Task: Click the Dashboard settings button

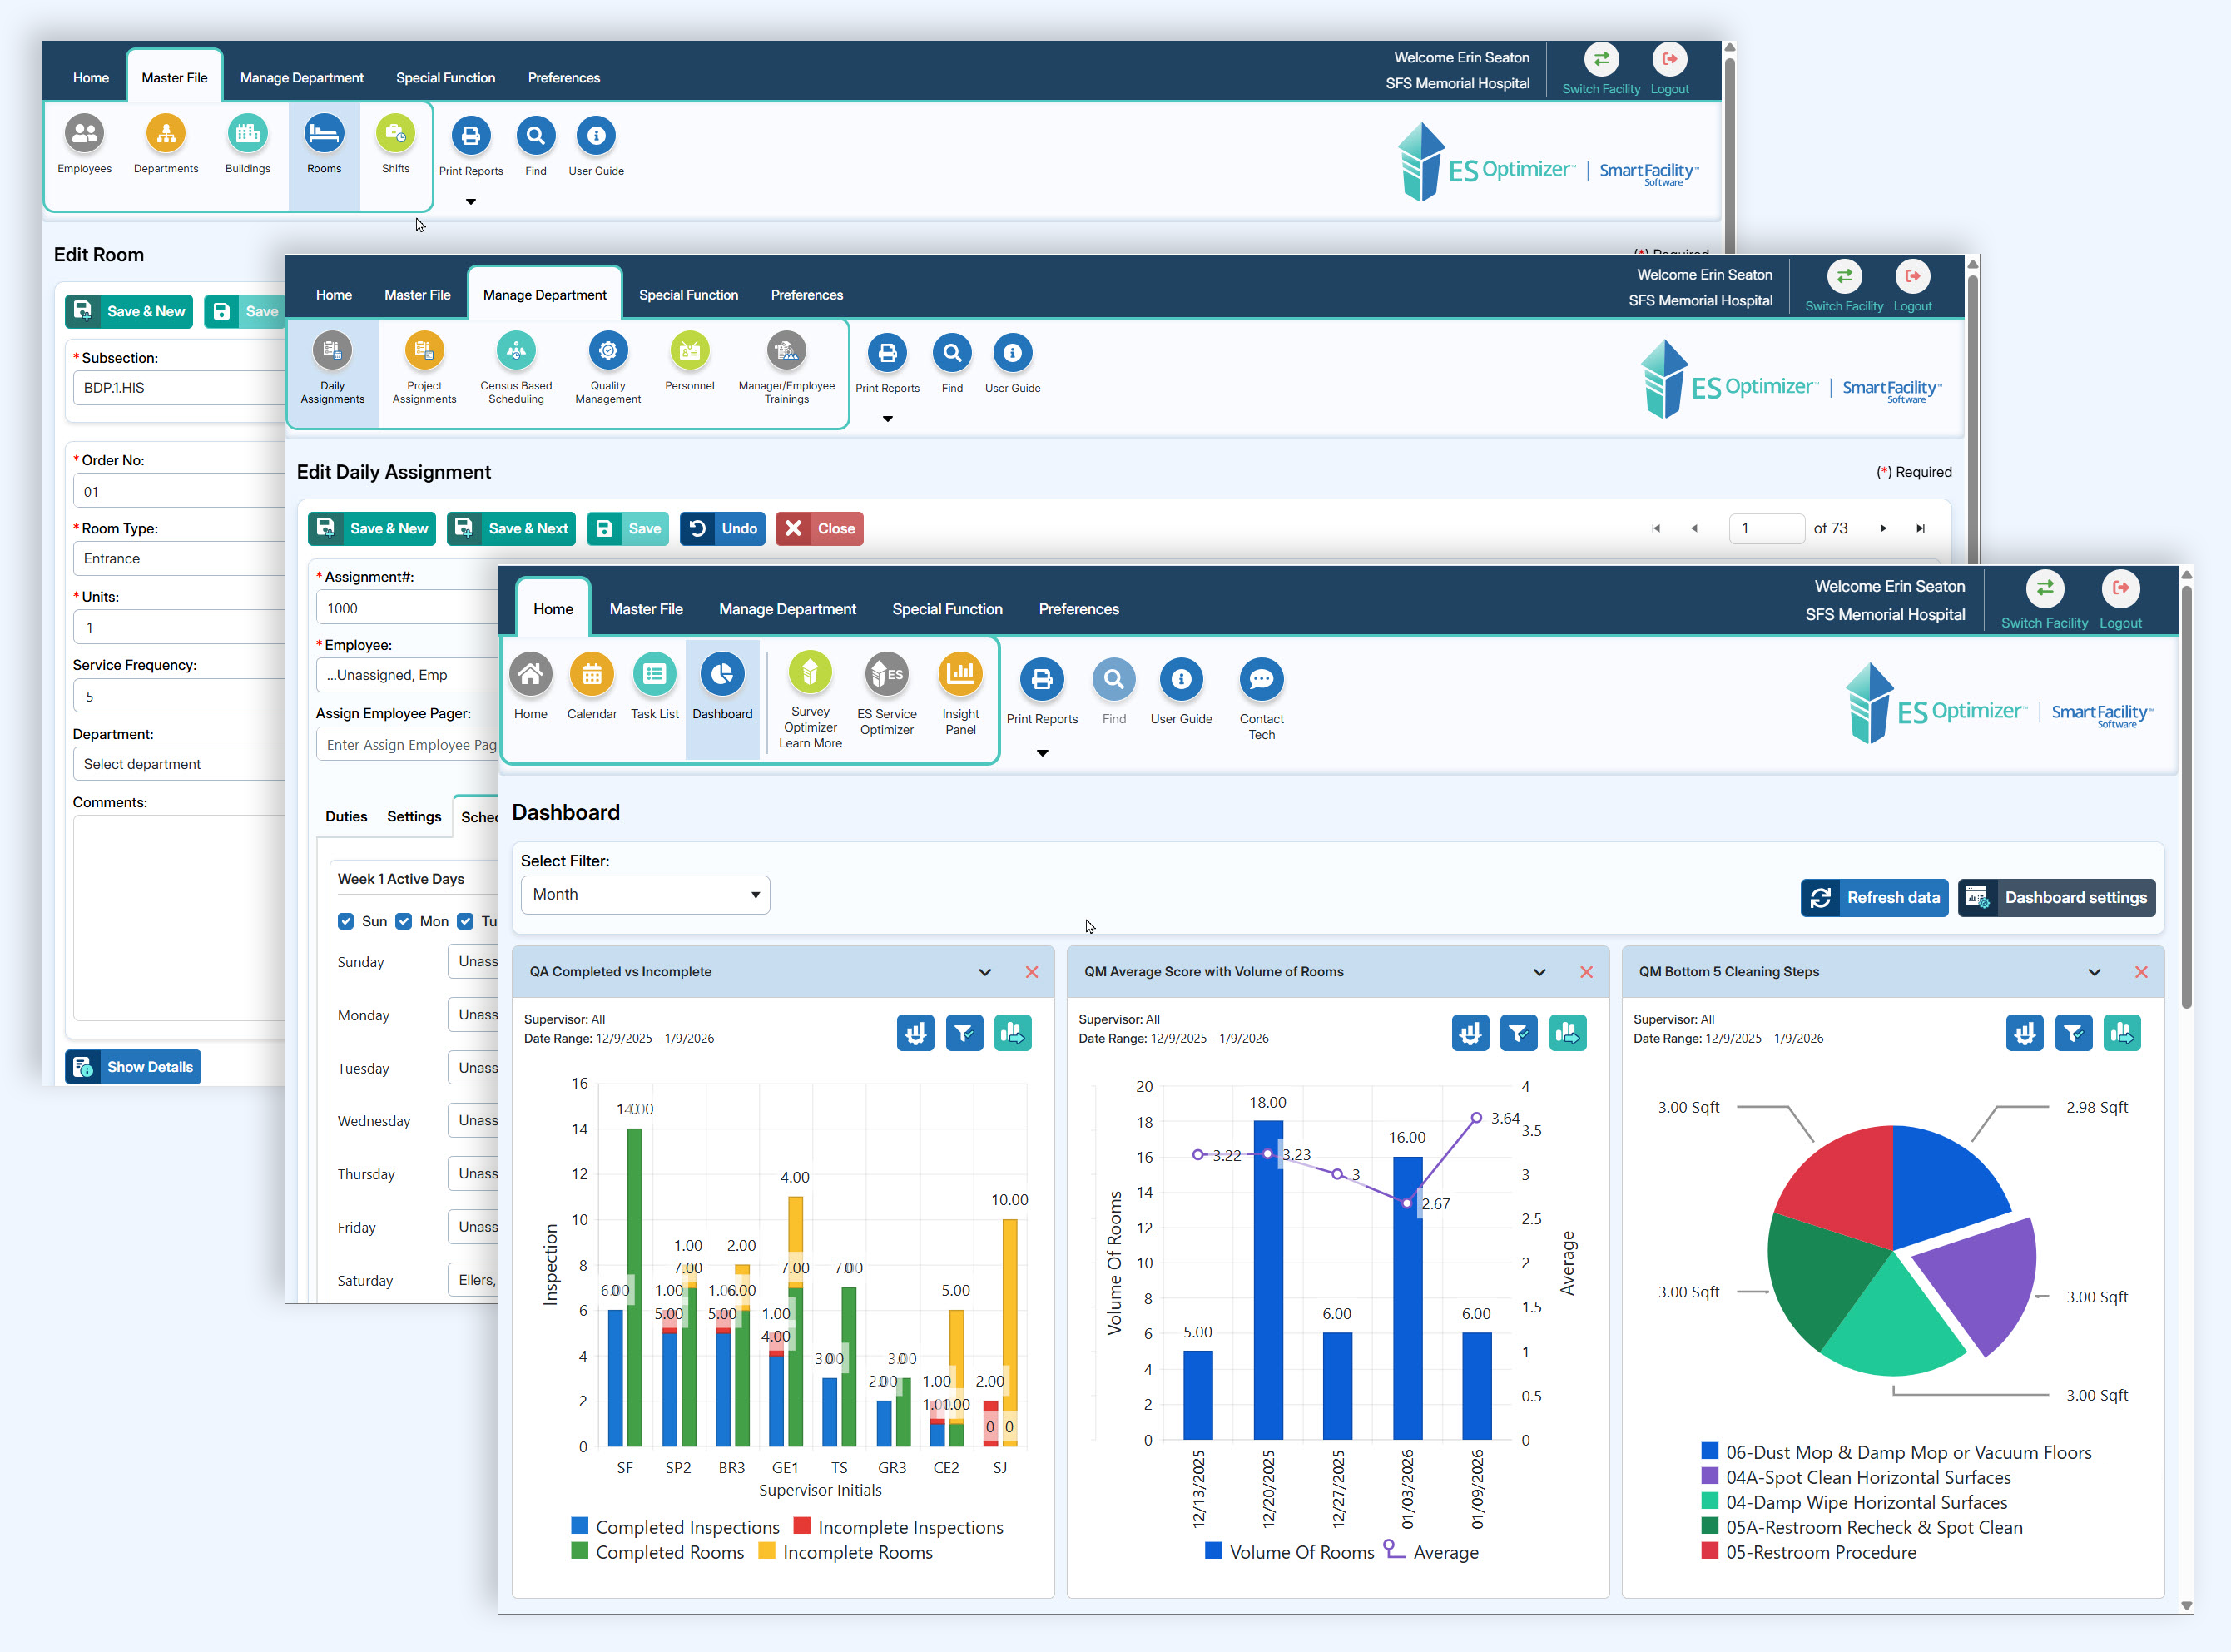Action: tap(2056, 898)
